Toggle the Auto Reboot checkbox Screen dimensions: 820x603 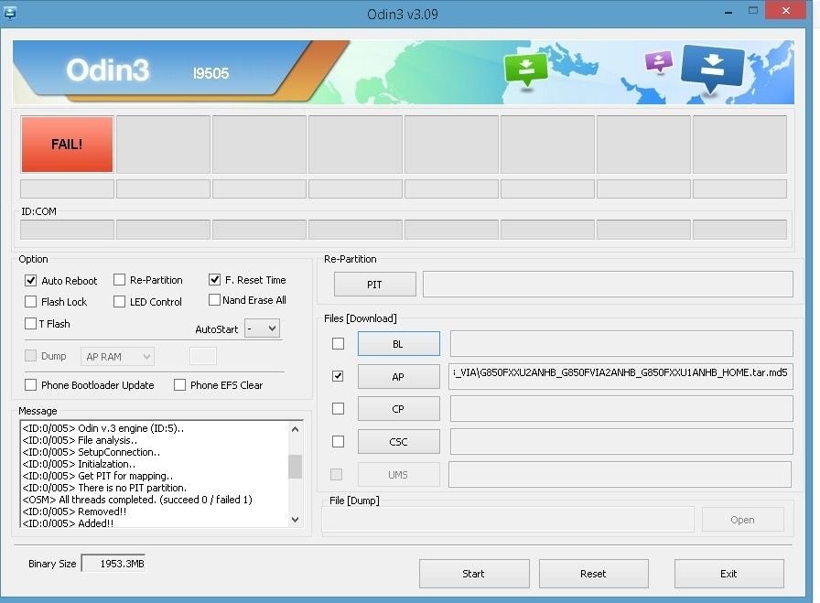(31, 280)
